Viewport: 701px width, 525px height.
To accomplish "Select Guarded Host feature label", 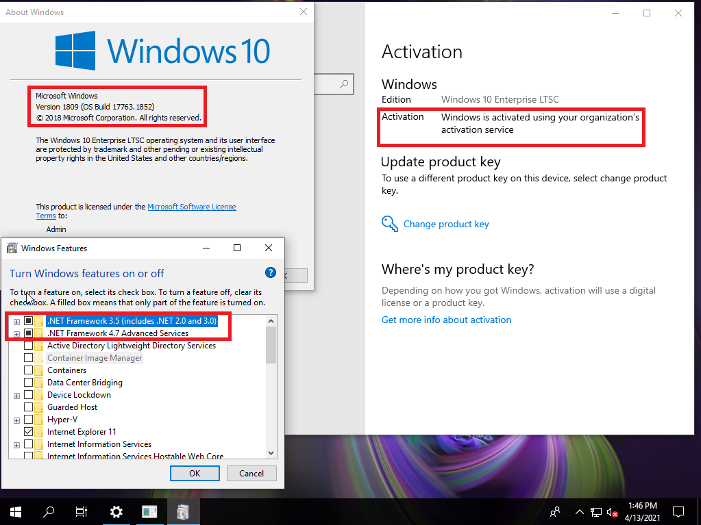I will (73, 407).
